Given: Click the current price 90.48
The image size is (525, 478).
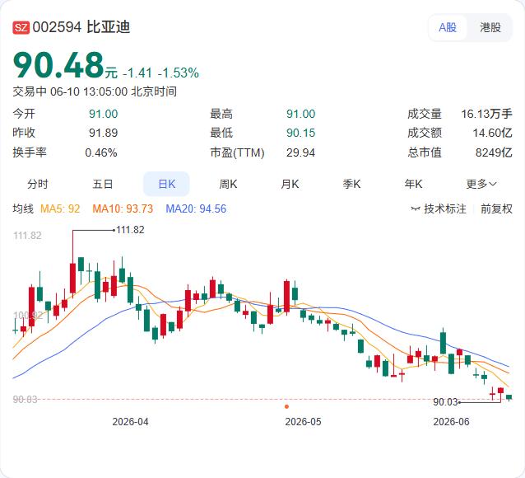Looking at the screenshot, I should (x=58, y=64).
